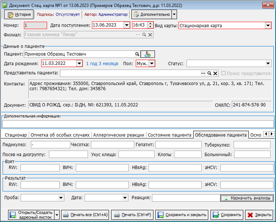This screenshot has height=222, width=276.
Task: Click Открыть/Создать адресный листок button
Action: pos(31,215)
